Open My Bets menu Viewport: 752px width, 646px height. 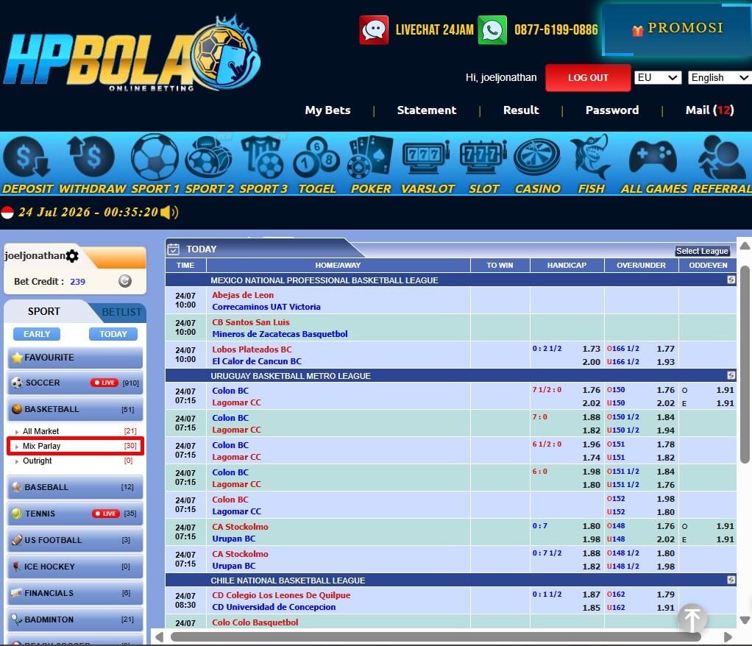pyautogui.click(x=327, y=110)
